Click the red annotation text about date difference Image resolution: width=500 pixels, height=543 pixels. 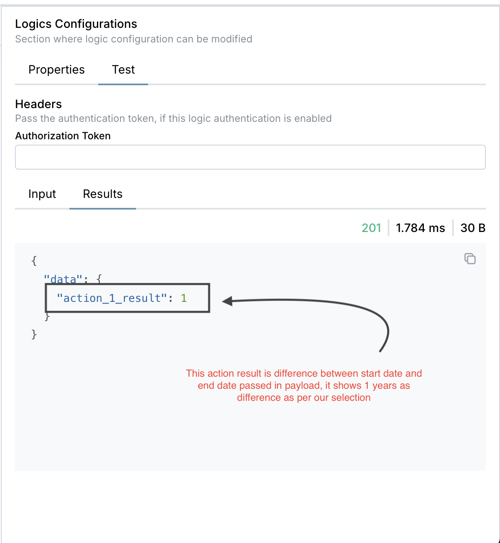[x=304, y=385]
